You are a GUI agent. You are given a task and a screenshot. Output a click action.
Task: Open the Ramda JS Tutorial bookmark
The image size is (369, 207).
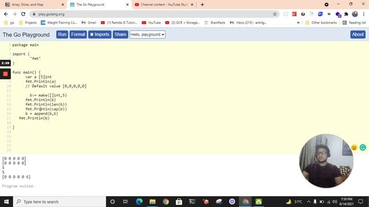tap(119, 22)
